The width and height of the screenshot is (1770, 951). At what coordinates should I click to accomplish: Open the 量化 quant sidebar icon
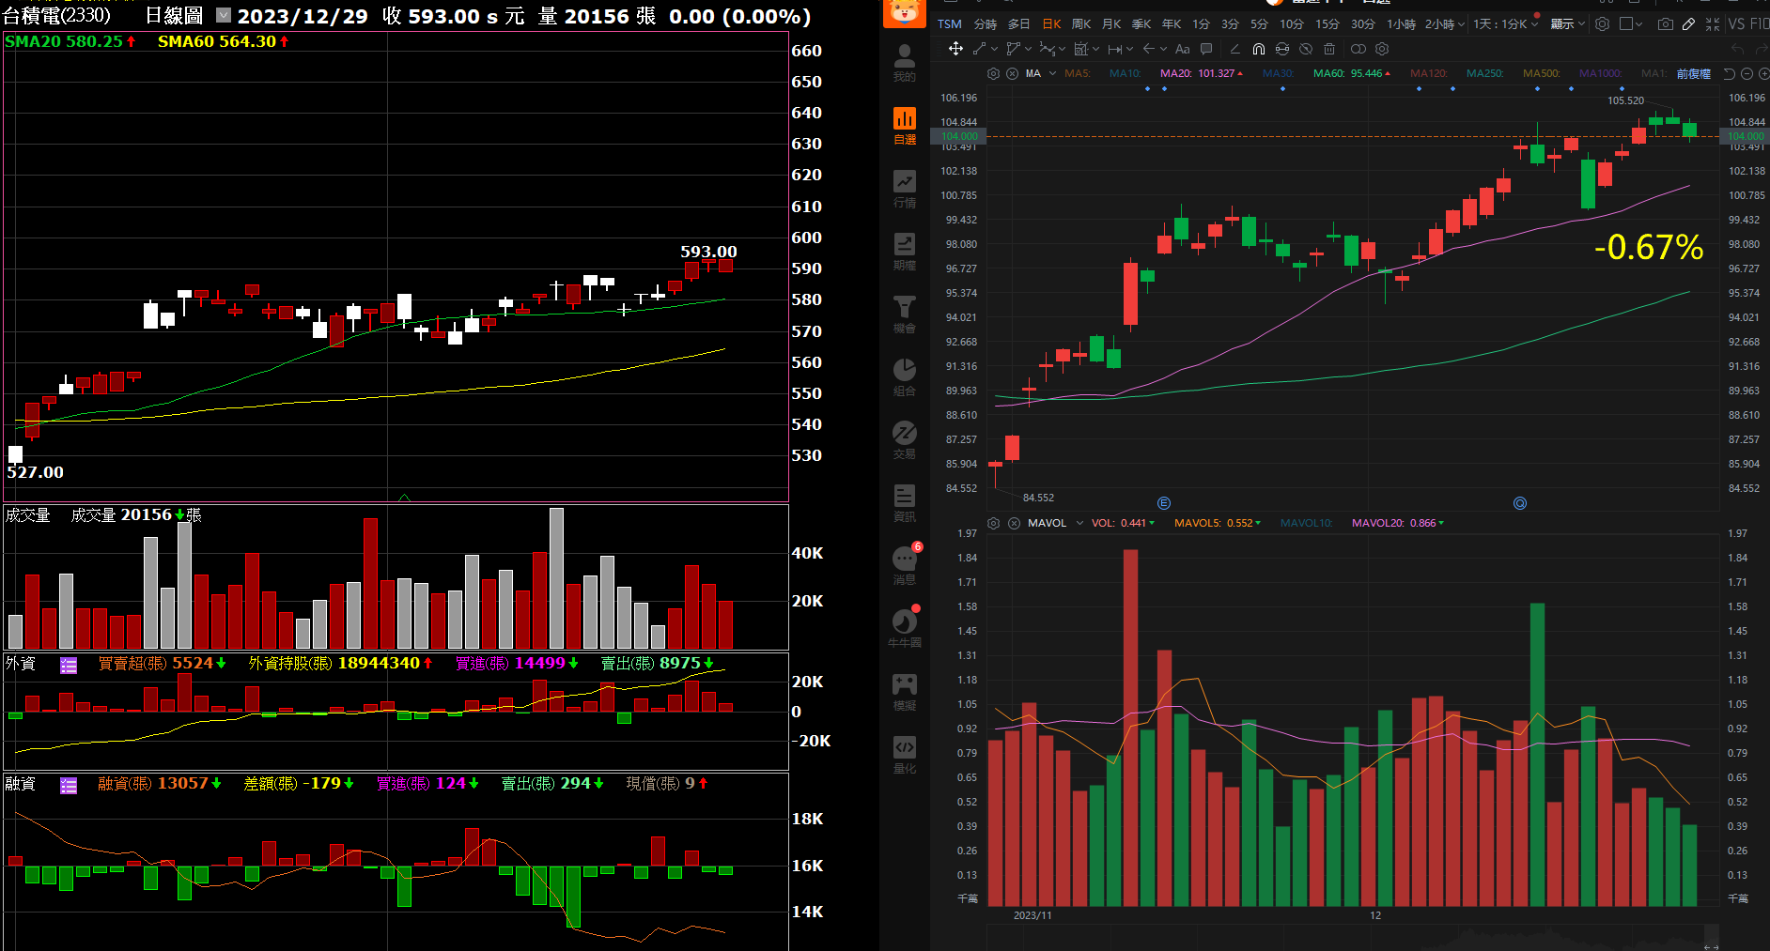click(905, 755)
